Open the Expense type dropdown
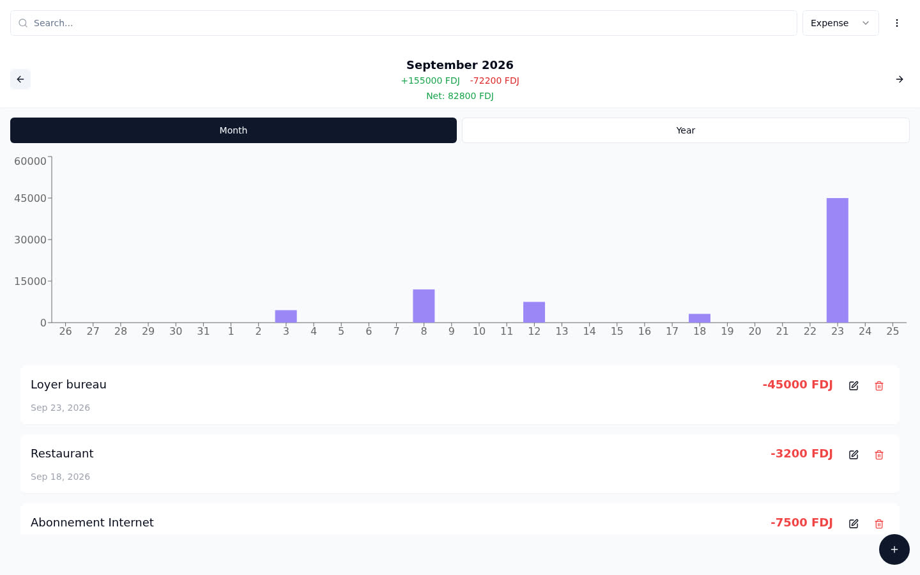 [x=841, y=23]
